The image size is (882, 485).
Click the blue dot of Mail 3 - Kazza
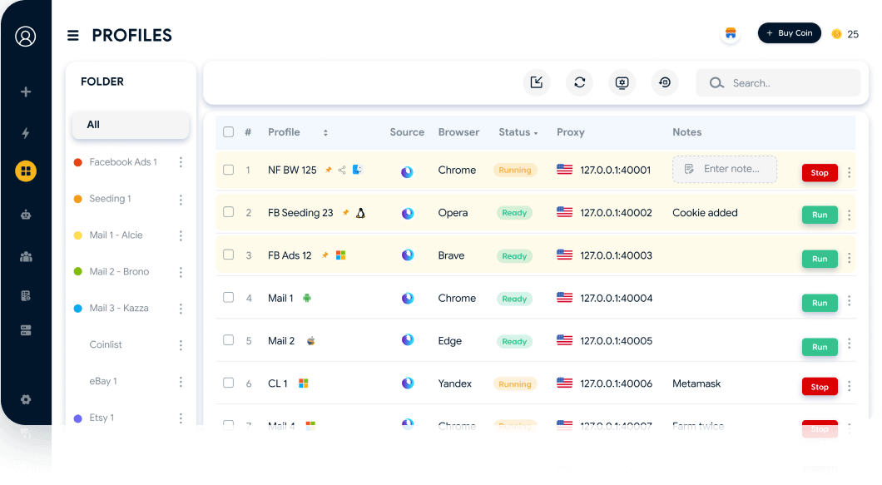point(78,309)
